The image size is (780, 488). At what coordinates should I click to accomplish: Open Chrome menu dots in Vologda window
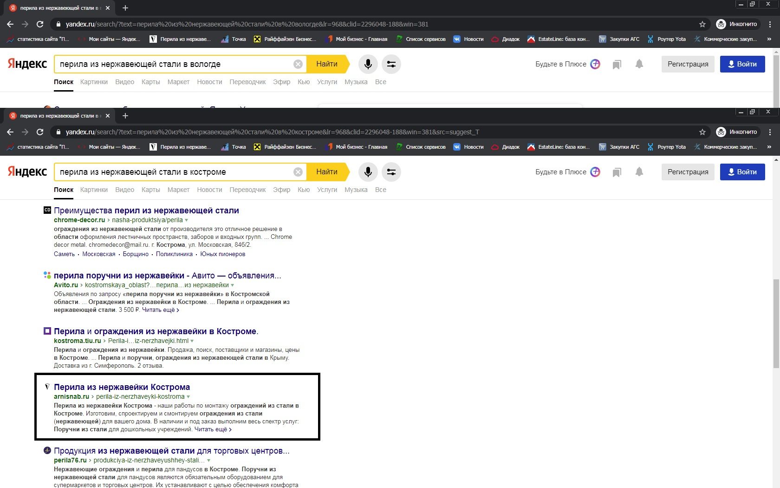click(x=770, y=24)
